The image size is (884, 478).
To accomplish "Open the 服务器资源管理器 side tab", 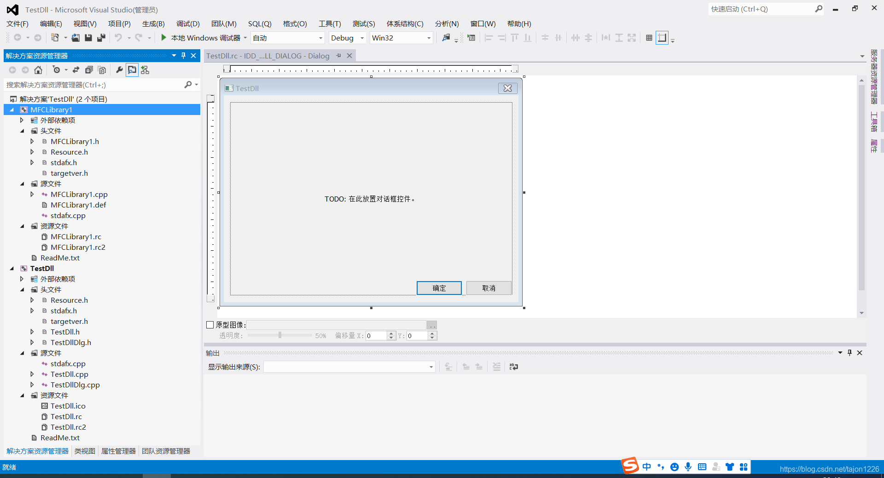I will 873,77.
